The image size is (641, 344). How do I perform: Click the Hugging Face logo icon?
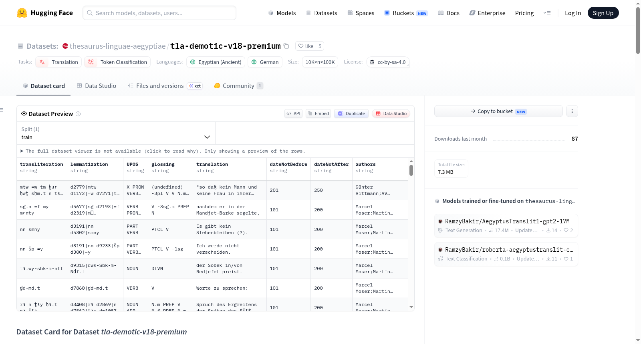[x=22, y=13]
